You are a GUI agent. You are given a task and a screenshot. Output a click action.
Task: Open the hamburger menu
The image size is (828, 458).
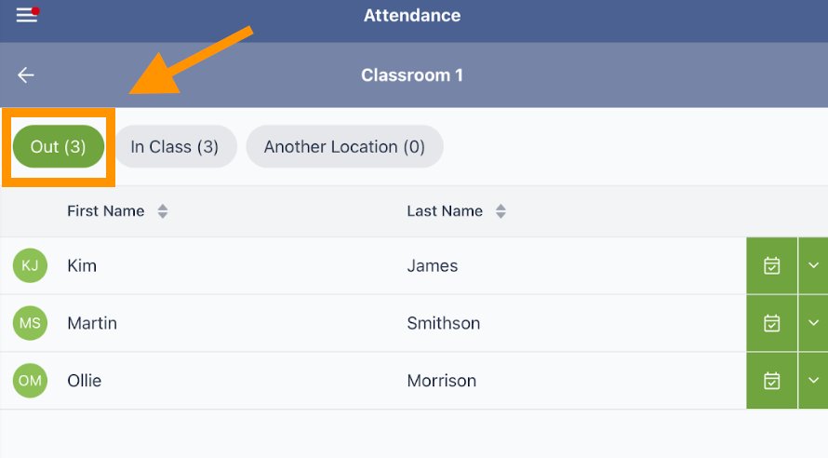pos(26,16)
